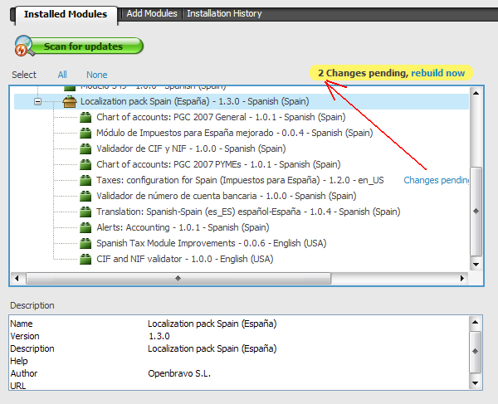Click module list scroll left arrow
This screenshot has height=404, width=498.
17,279
